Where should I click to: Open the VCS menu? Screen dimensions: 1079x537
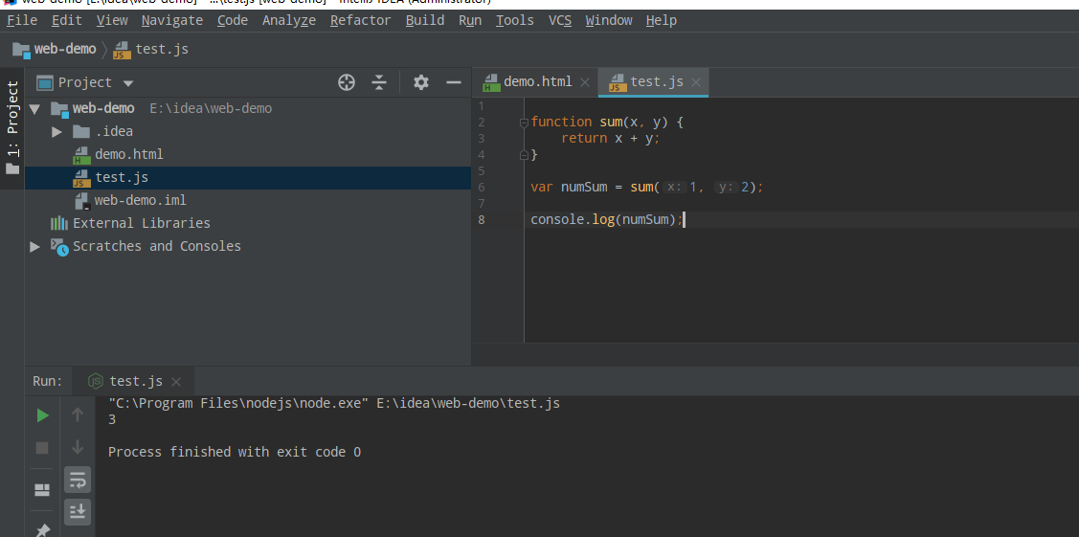point(560,21)
